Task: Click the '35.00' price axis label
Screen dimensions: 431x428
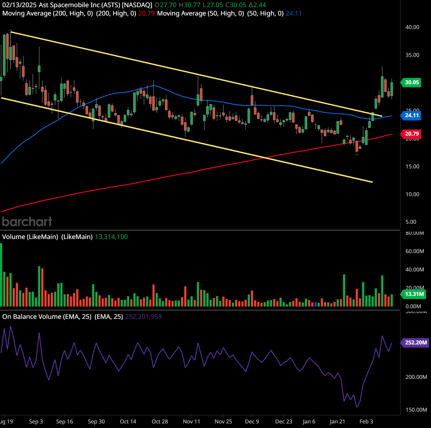Action: (x=412, y=55)
